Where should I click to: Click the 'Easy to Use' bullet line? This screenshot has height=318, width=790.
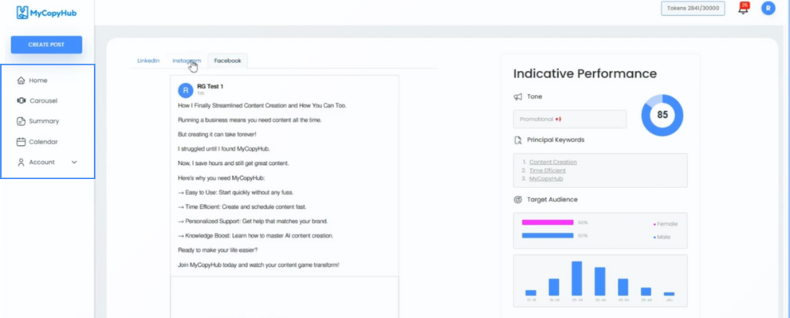click(x=235, y=193)
